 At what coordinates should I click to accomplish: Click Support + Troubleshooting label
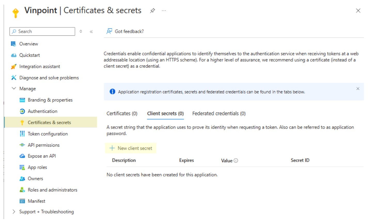point(46,212)
